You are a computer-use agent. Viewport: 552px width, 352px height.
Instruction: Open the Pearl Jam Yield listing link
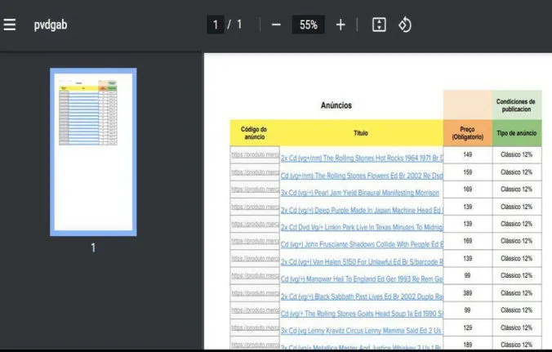click(x=359, y=193)
